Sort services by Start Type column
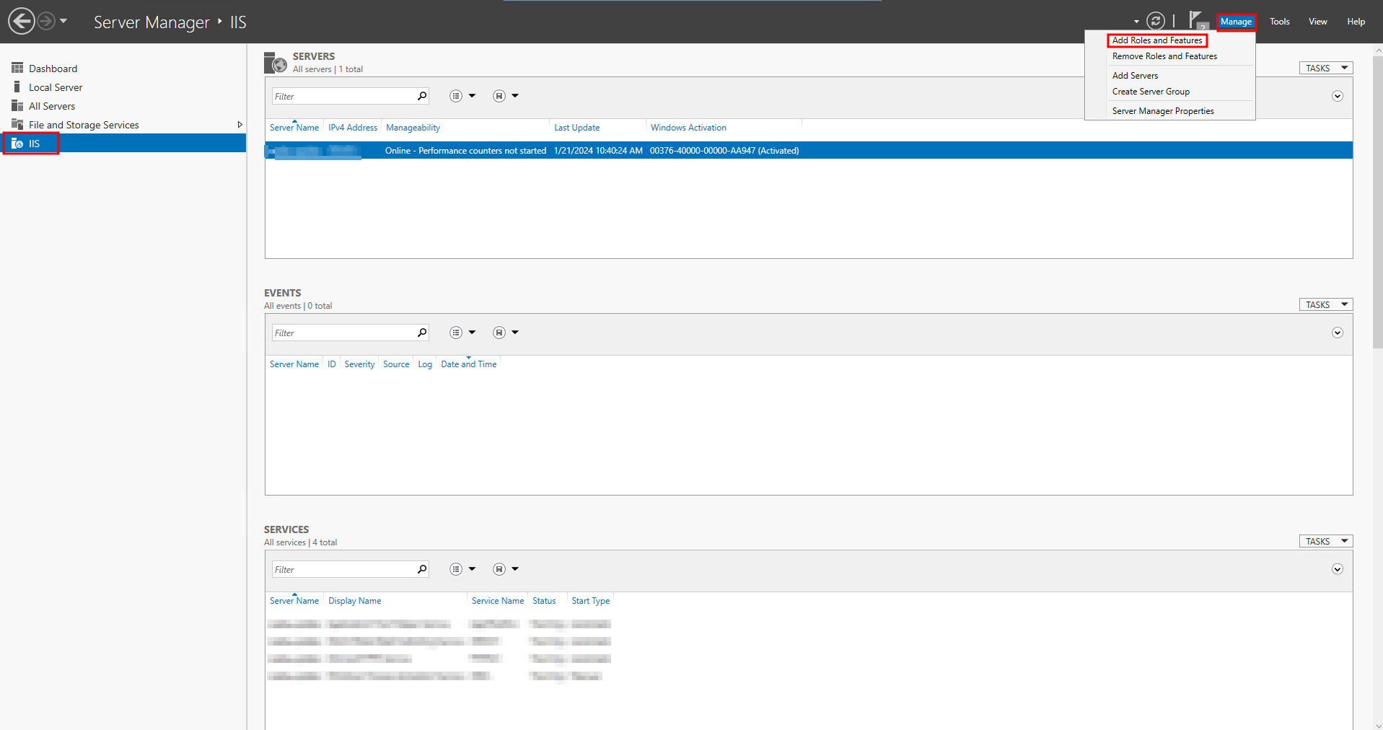Viewport: 1383px width, 730px height. click(590, 601)
